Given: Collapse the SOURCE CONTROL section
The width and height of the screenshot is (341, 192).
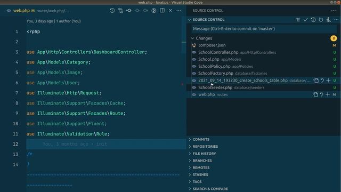Looking at the screenshot, I should 190,20.
